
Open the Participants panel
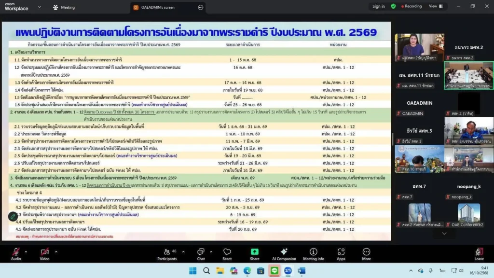167,254
